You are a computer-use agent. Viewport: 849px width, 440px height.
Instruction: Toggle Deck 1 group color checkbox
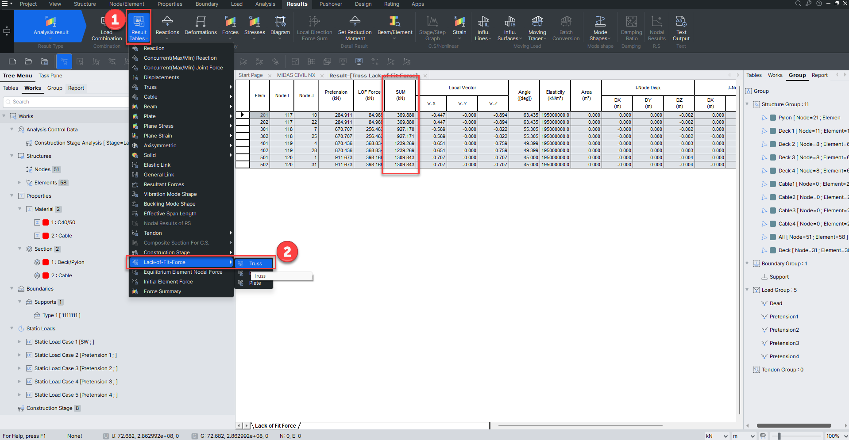point(773,131)
